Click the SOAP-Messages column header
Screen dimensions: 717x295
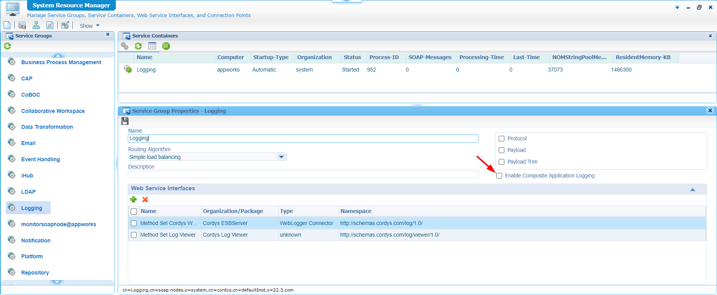(x=430, y=57)
